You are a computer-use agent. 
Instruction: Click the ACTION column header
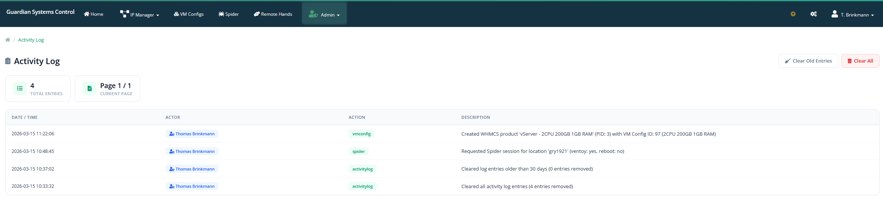357,117
